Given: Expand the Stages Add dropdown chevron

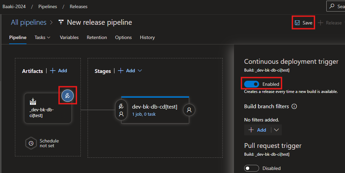Looking at the screenshot, I should (x=140, y=71).
